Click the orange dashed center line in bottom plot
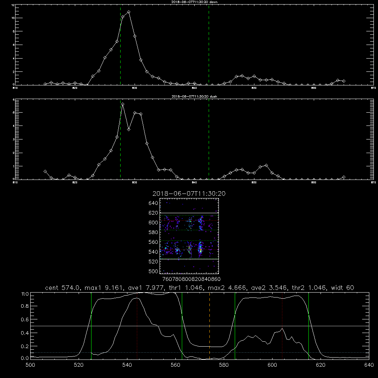 [x=209, y=326]
